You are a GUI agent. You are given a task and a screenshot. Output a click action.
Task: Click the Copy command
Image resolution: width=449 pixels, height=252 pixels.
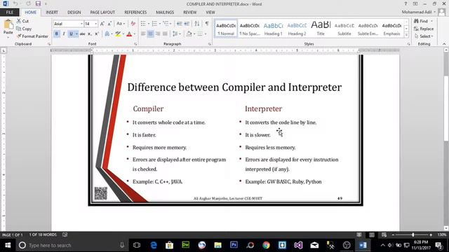[x=24, y=29]
